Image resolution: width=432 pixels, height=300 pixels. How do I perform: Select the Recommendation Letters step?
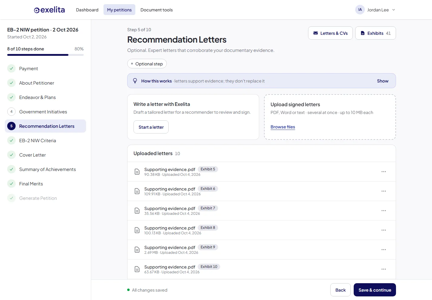(x=45, y=126)
